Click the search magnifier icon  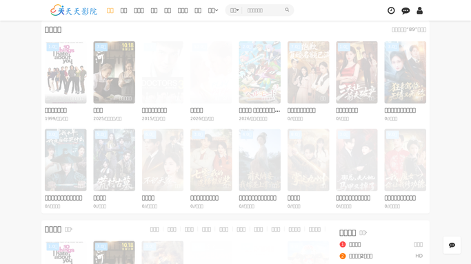pos(287,10)
